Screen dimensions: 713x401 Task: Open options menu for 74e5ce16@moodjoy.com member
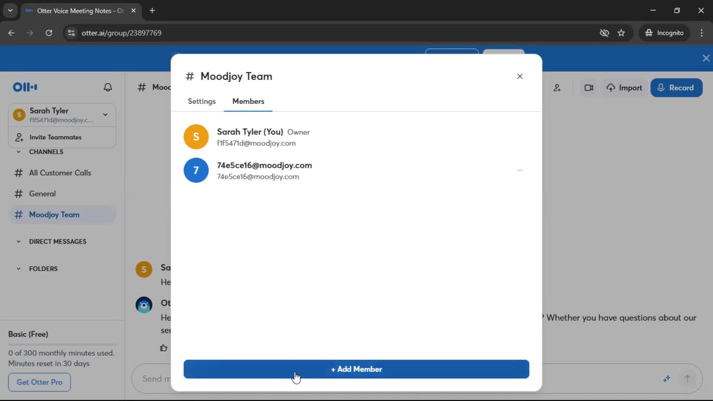[x=520, y=170]
